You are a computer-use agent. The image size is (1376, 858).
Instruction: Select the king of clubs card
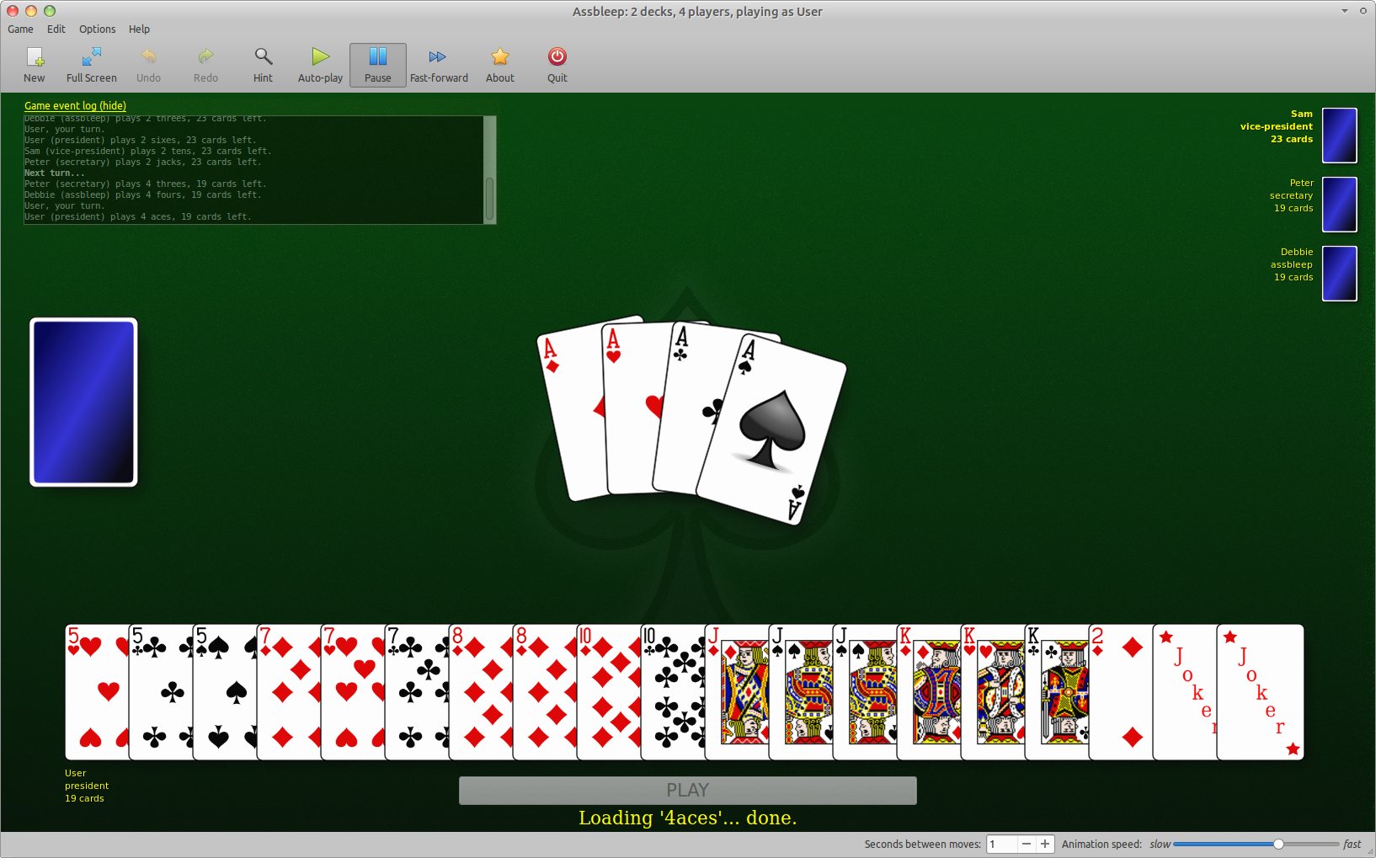coord(1057,692)
